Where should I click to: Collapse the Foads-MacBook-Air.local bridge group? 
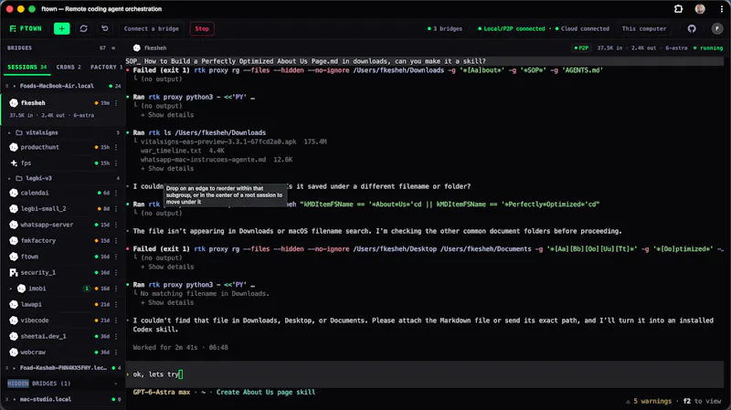[15, 86]
